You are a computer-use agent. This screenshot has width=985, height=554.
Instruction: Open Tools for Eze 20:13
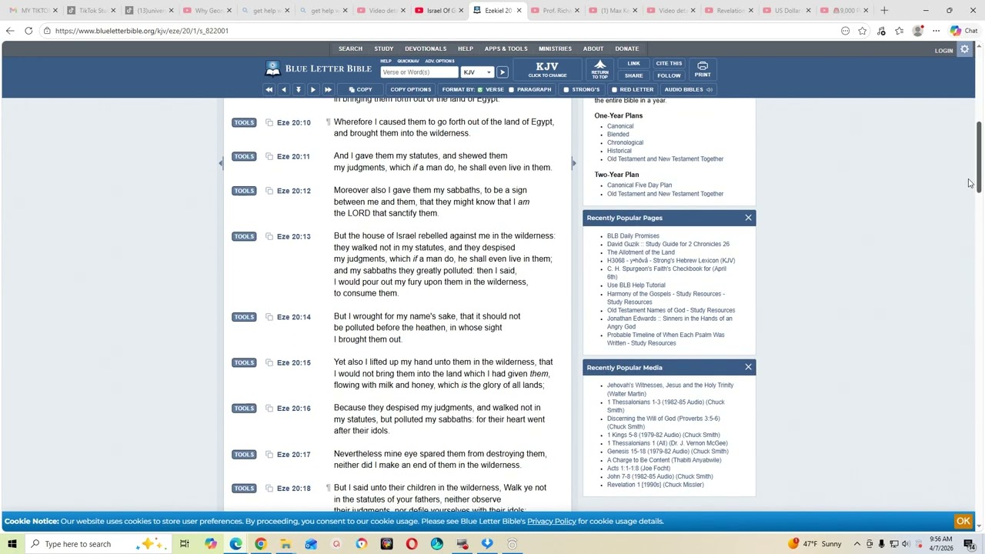pyautogui.click(x=244, y=236)
